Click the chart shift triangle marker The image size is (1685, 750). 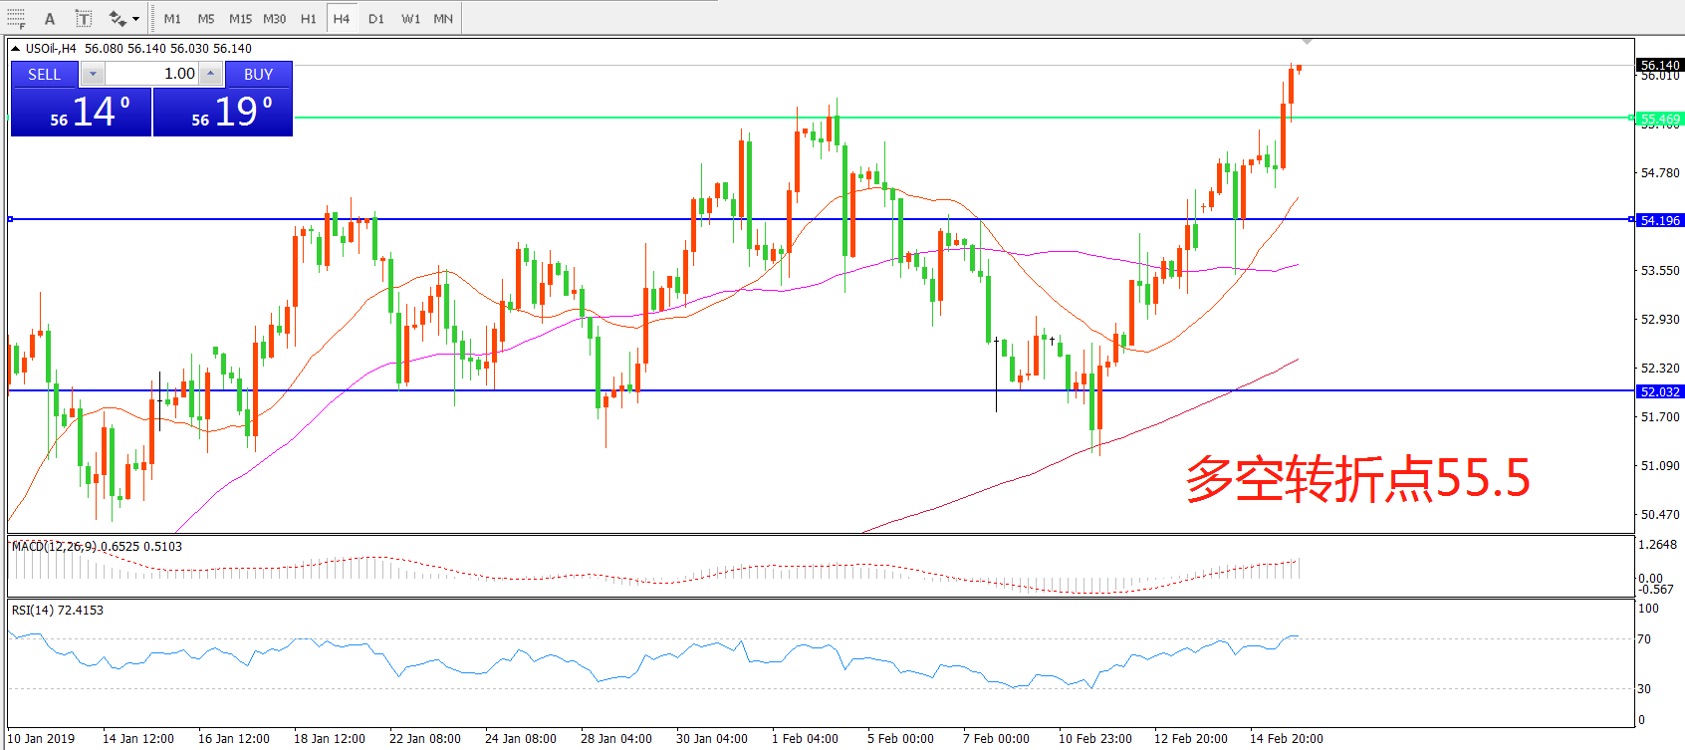(1307, 42)
